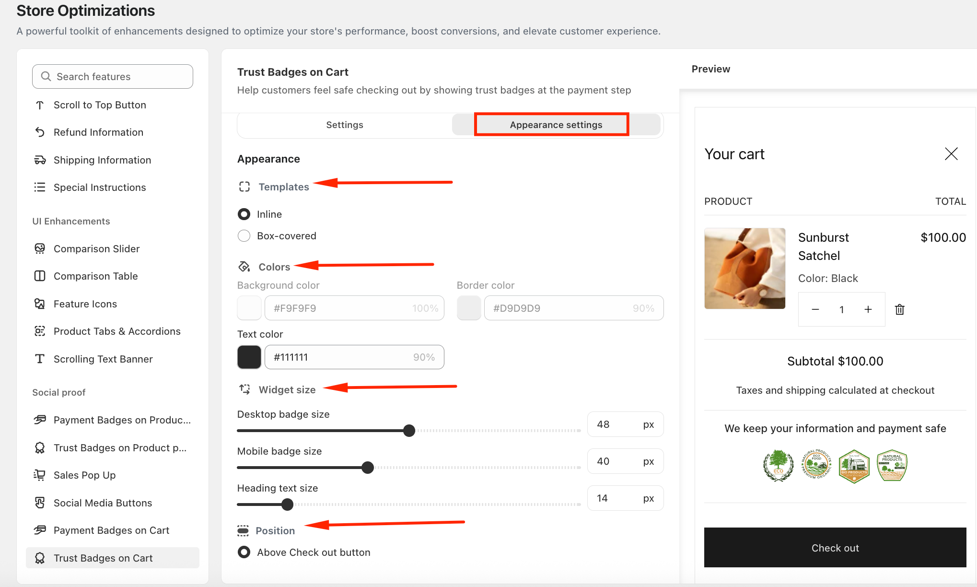The image size is (977, 587).
Task: Click the trash icon for Sunburst Satchel
Action: (899, 309)
